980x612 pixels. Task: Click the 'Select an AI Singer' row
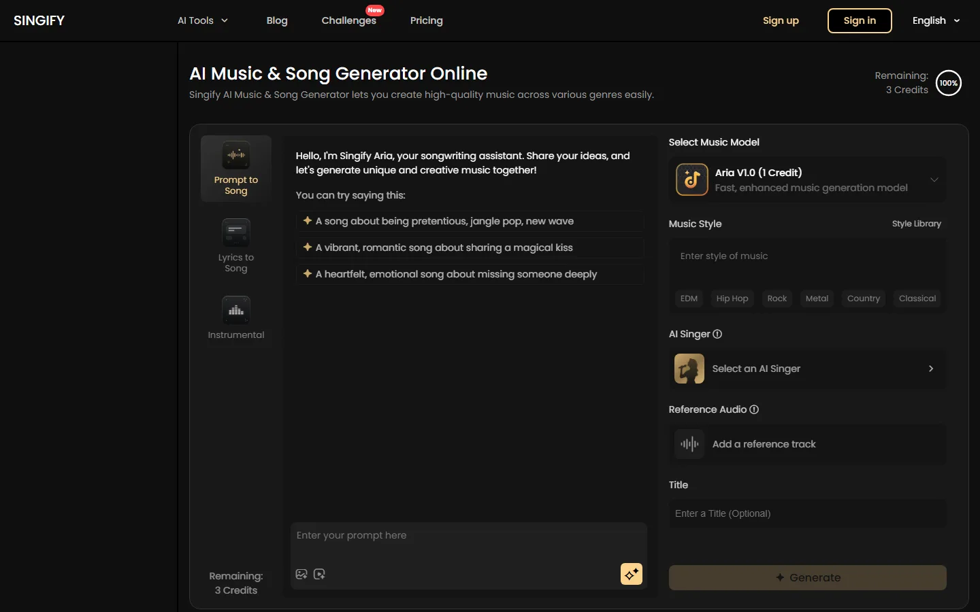(808, 369)
